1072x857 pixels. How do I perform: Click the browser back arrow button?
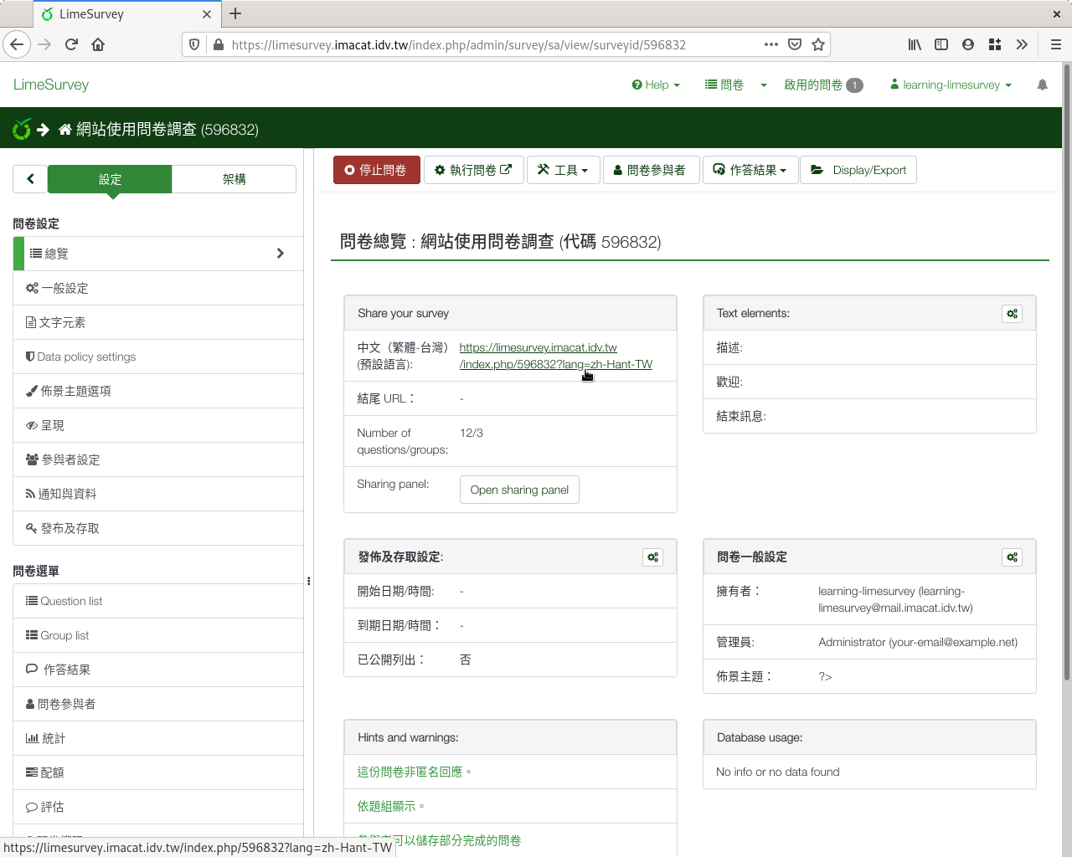pos(17,44)
